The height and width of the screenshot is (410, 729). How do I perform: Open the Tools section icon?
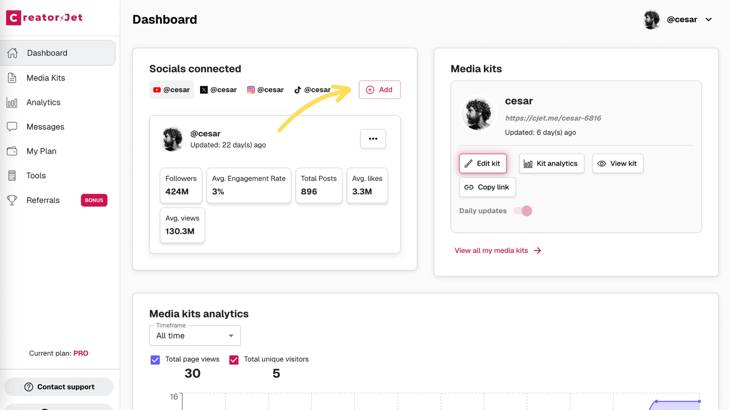(x=13, y=175)
